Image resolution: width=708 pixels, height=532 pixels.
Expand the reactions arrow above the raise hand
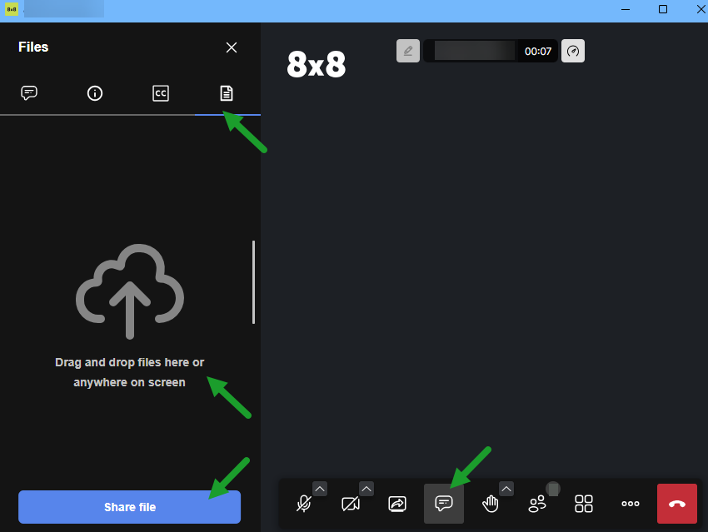(x=506, y=489)
